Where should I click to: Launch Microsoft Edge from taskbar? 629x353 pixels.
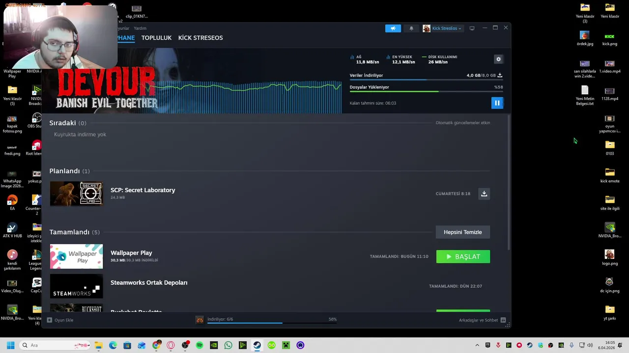(x=113, y=345)
